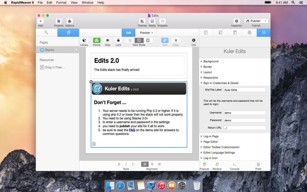307x192 pixels.
Task: Follow the FAQ link
Action: click(x=132, y=130)
